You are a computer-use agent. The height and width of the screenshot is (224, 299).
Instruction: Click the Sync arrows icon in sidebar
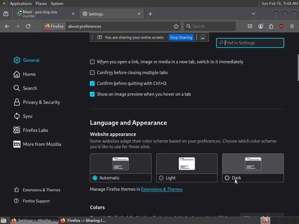17,116
